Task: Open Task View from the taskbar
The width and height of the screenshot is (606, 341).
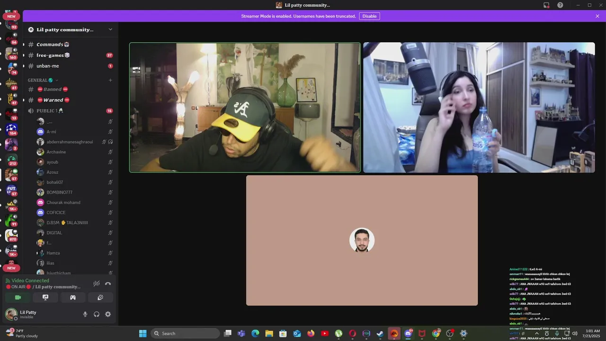Action: click(x=228, y=333)
